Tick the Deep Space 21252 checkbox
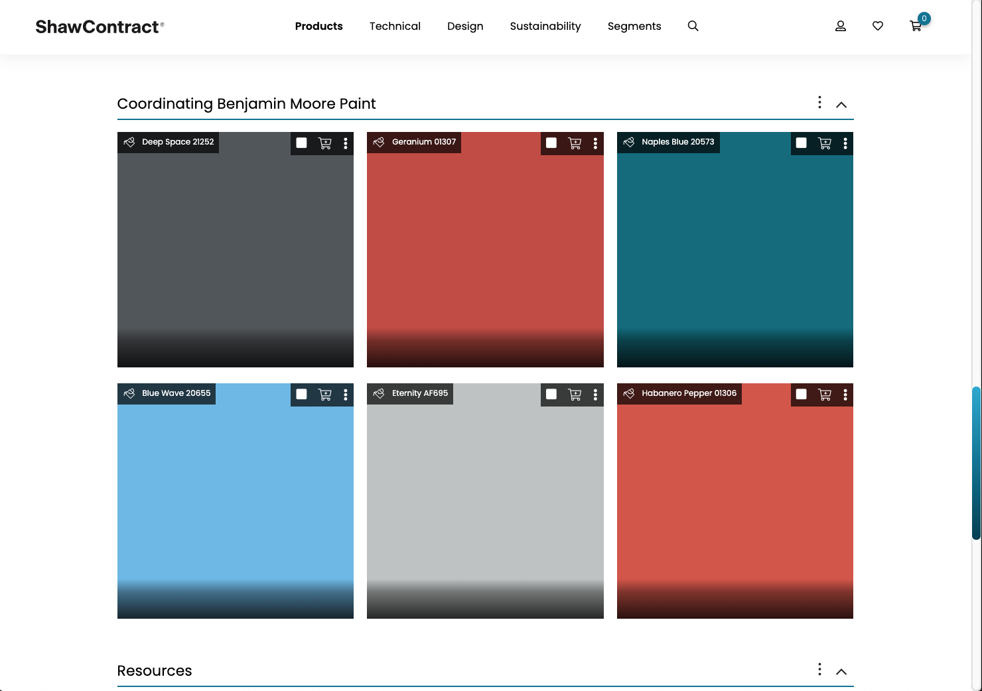This screenshot has width=982, height=691. click(301, 143)
